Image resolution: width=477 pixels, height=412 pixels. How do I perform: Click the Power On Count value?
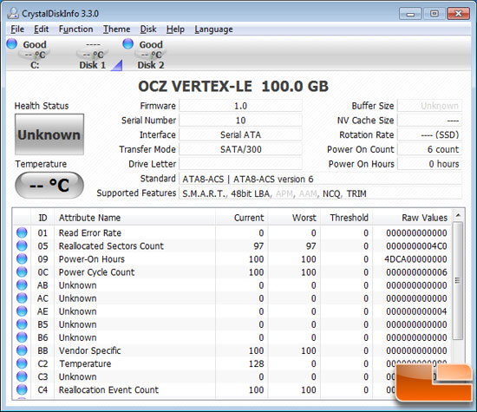tap(430, 149)
